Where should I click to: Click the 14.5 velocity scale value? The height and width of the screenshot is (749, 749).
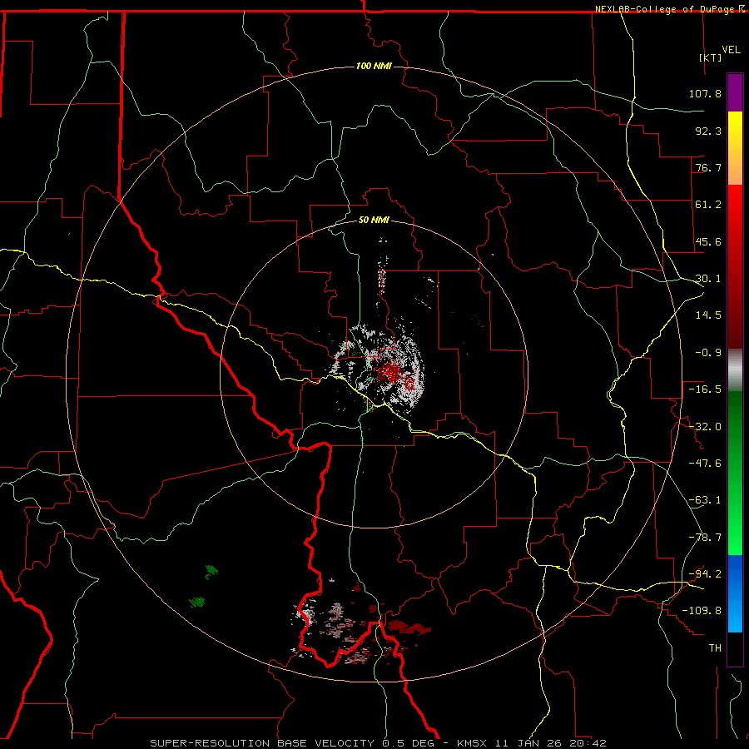pyautogui.click(x=708, y=315)
